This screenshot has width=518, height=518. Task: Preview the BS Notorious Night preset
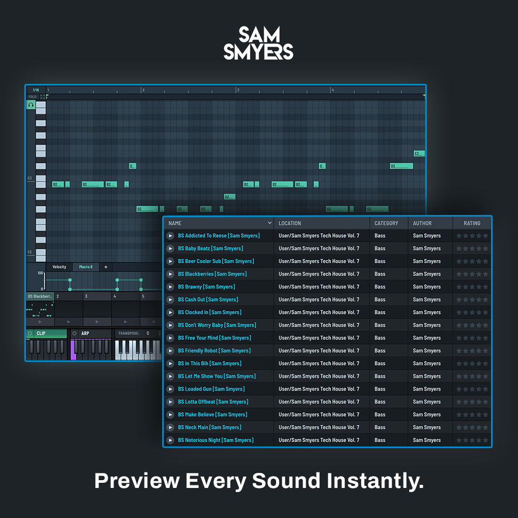point(170,440)
